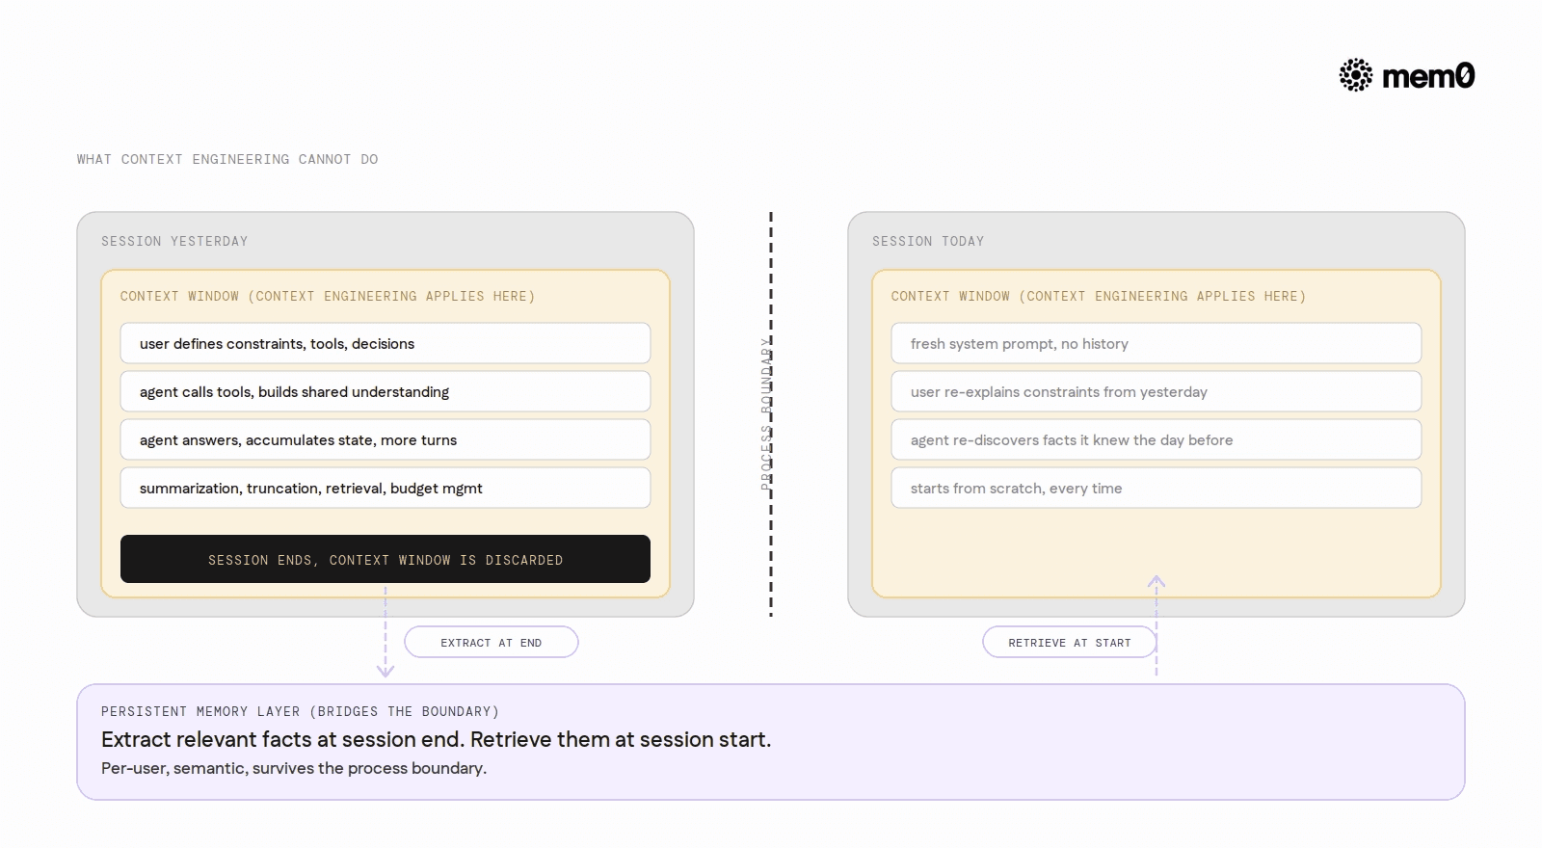Click the downward dashed arrow to memory layer
This screenshot has width=1542, height=848.
(385, 630)
